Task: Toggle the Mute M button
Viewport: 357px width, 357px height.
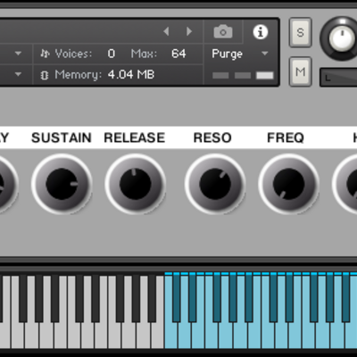Action: (301, 71)
